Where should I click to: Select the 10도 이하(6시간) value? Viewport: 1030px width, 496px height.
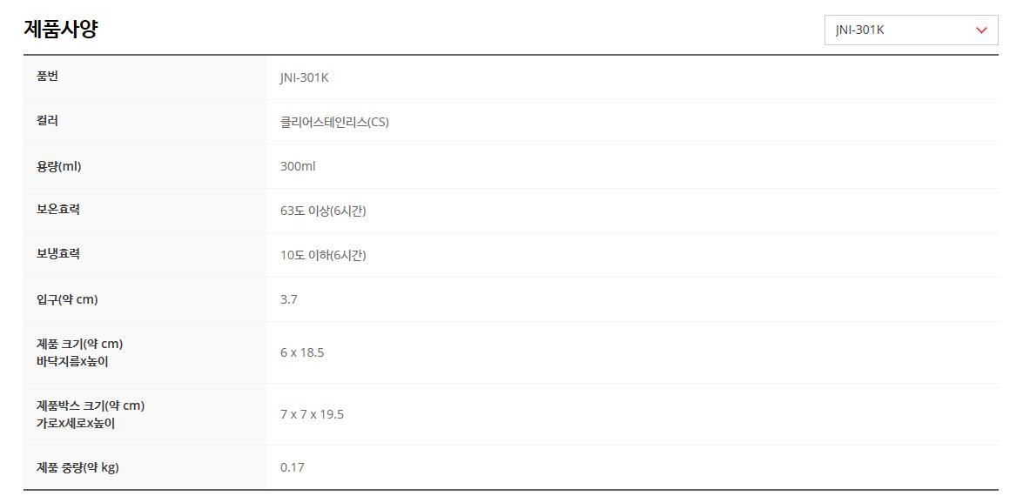tap(323, 255)
